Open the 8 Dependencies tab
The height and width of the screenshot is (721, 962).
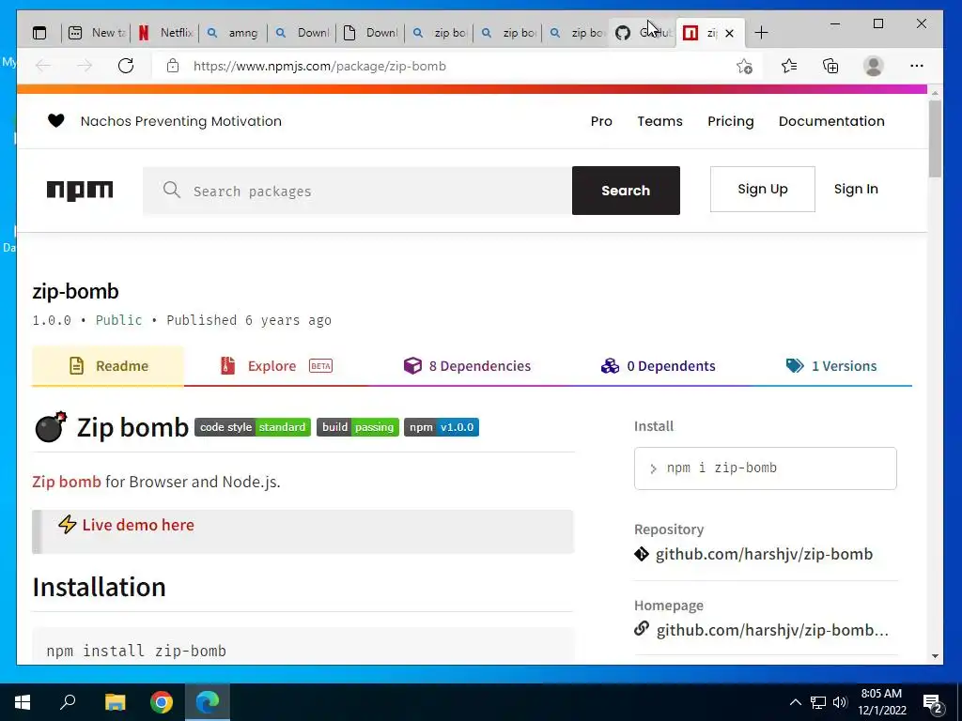pos(467,366)
